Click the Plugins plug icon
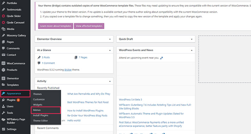The width and height of the screenshot is (251, 134). coord(4,100)
